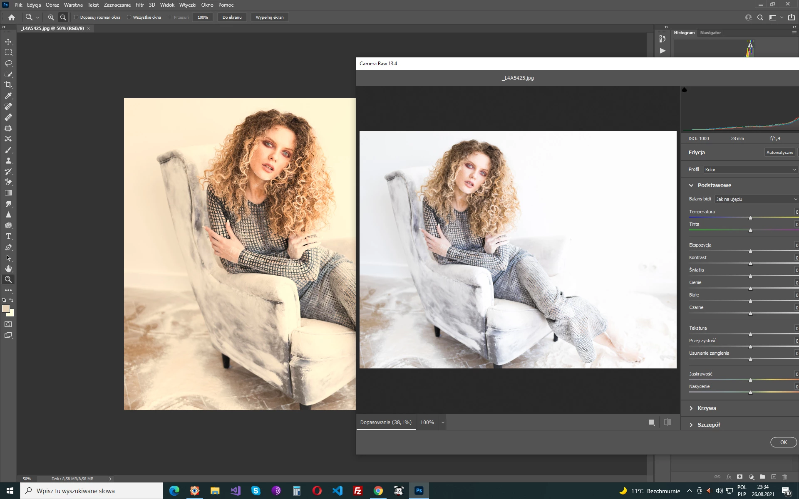Enable Dopasuj rozmiar okna checkbox
The height and width of the screenshot is (499, 799).
(76, 17)
